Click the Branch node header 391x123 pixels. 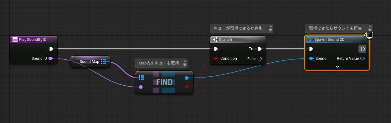pos(238,40)
